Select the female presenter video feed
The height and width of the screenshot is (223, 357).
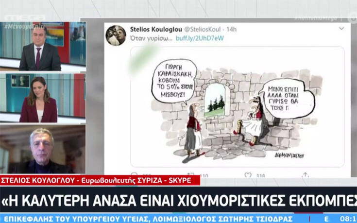[43, 98]
